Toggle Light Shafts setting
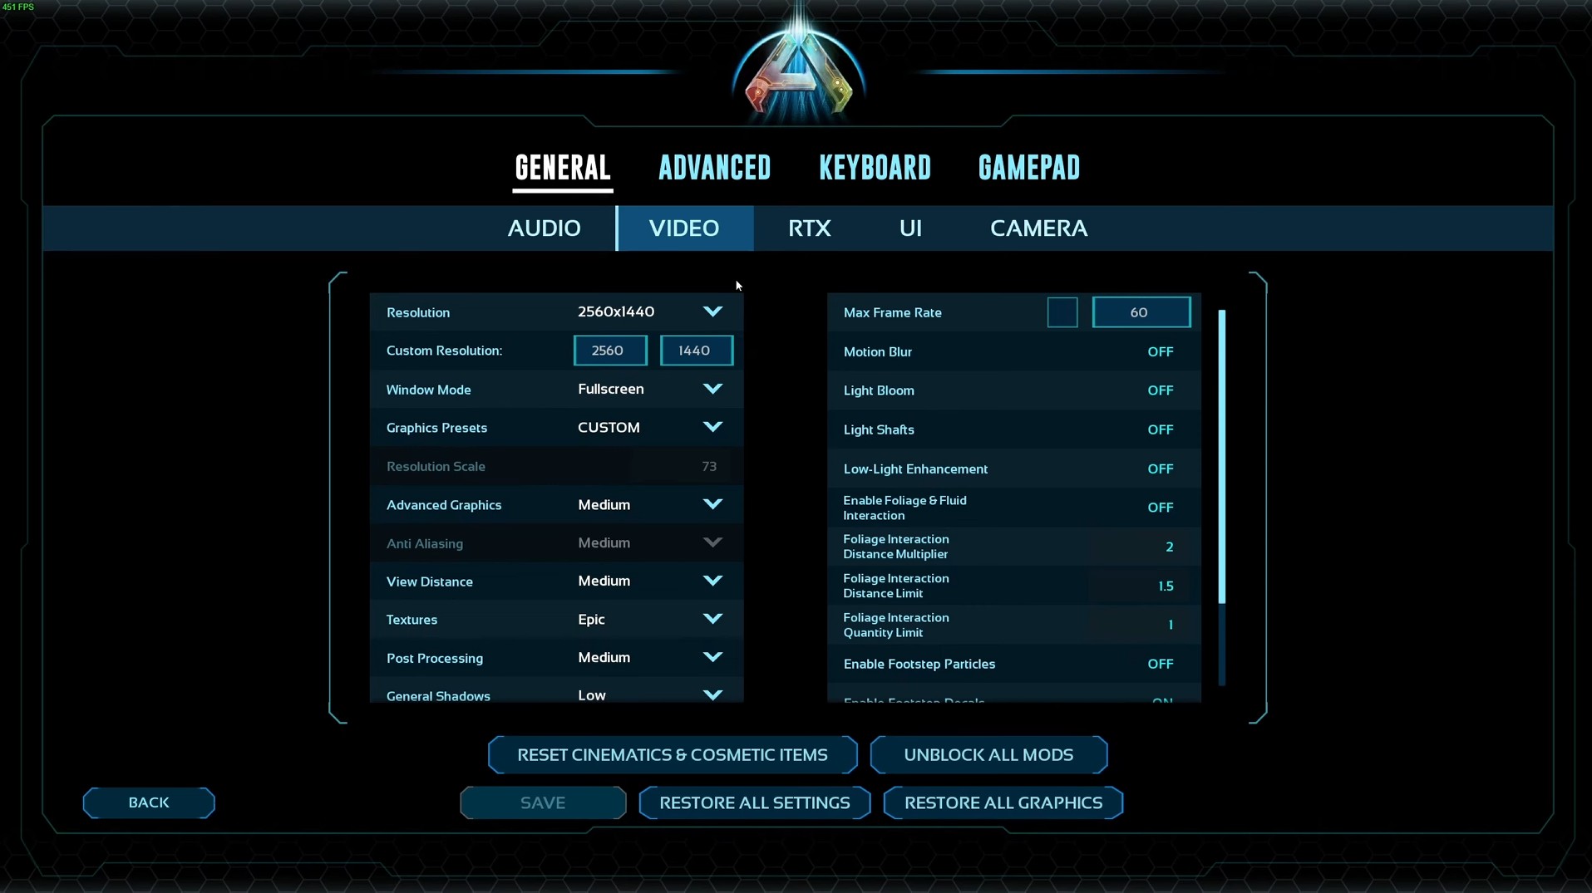Screen dimensions: 1592x893 pos(1160,429)
